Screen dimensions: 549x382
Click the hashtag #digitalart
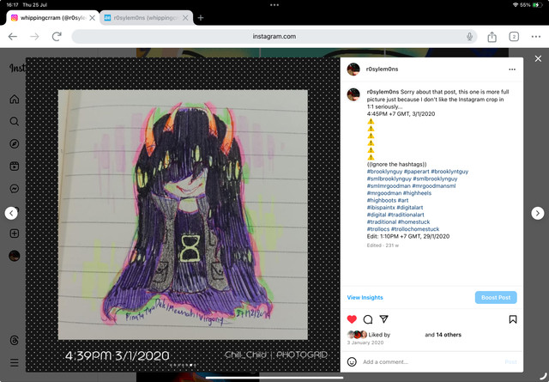click(x=410, y=208)
